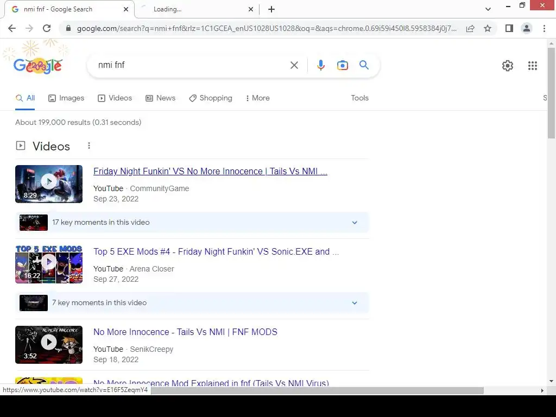Open the Google apps grid
The height and width of the screenshot is (417, 556).
pyautogui.click(x=532, y=66)
